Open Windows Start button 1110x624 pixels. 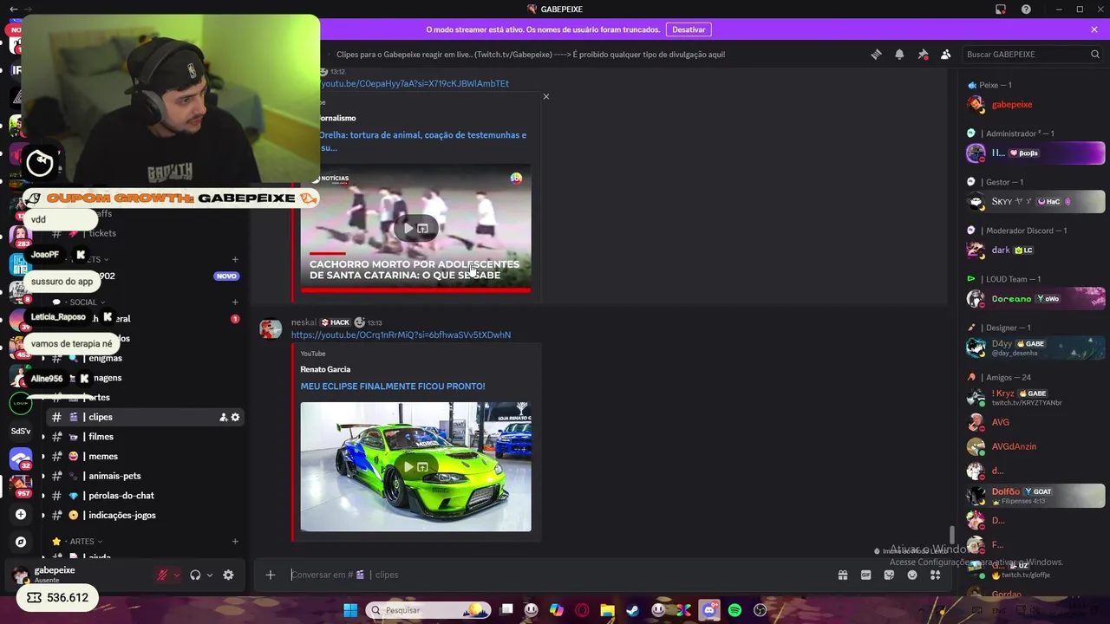(350, 610)
